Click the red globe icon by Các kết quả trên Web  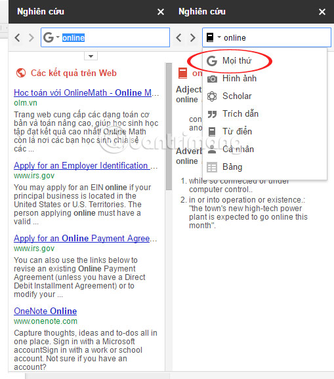pos(21,73)
